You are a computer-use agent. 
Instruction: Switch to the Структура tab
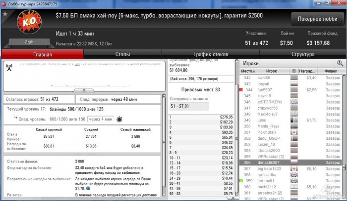303,54
